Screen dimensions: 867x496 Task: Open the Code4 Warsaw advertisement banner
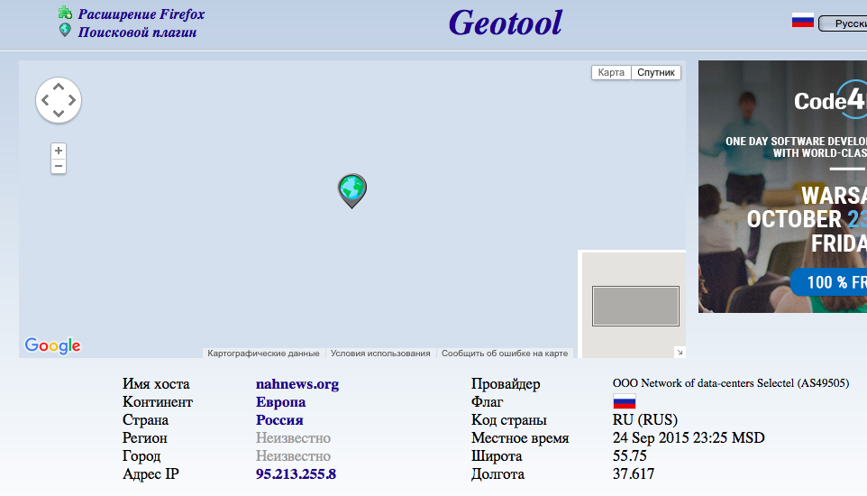(x=782, y=187)
